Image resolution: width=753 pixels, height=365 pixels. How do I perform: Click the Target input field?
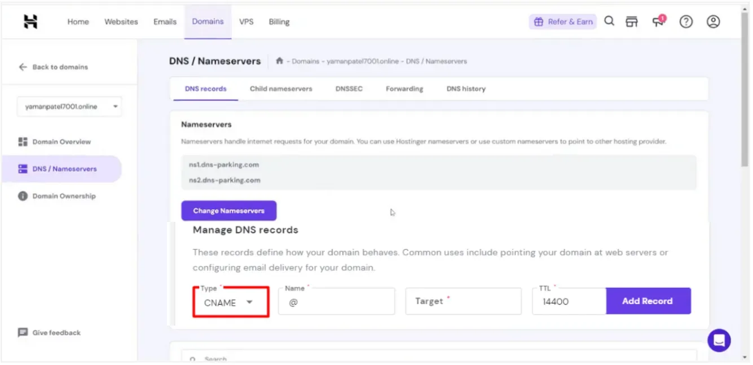click(464, 301)
